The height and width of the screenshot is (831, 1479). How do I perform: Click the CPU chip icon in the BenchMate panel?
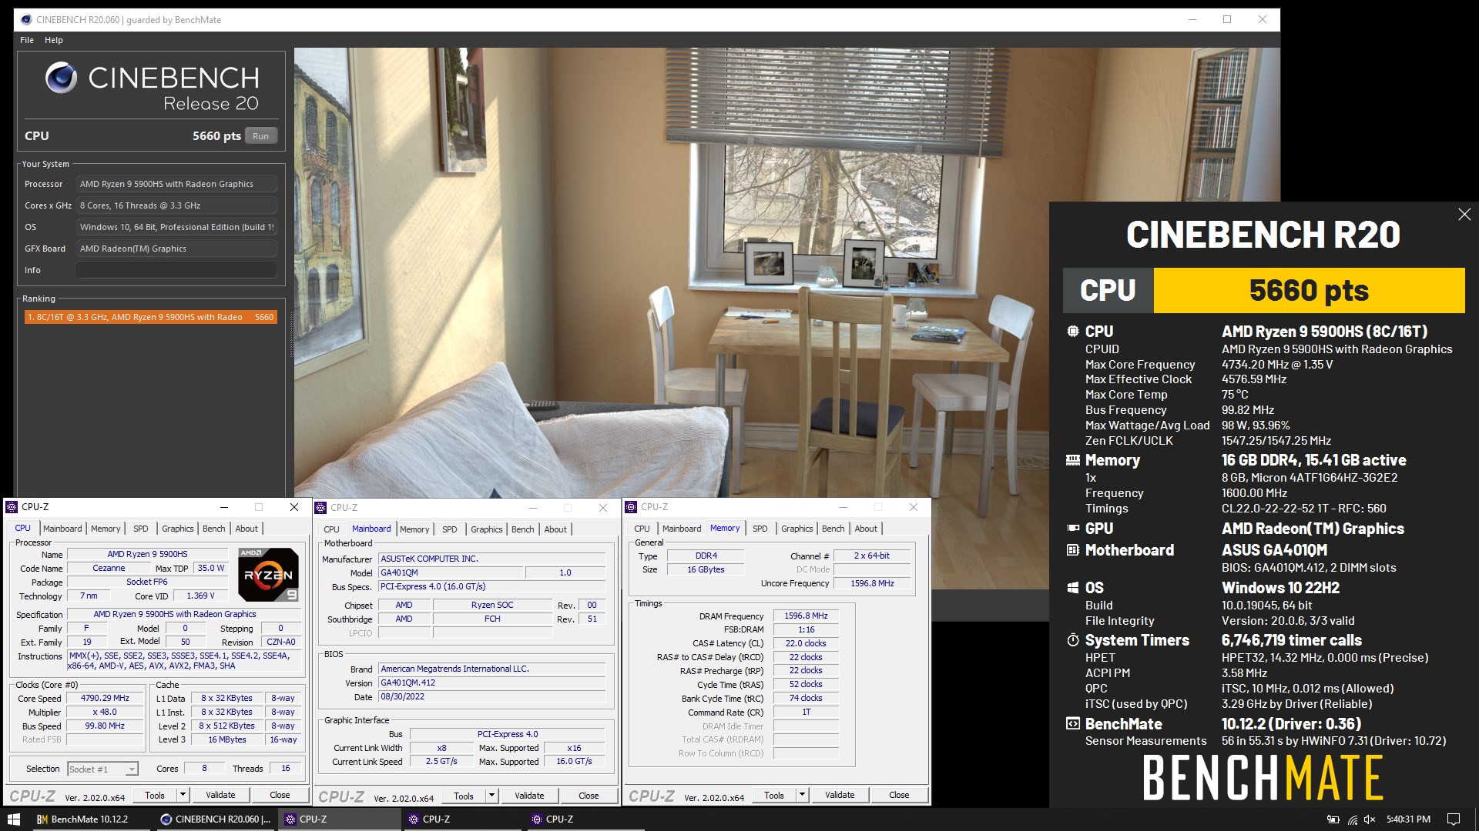coord(1072,332)
